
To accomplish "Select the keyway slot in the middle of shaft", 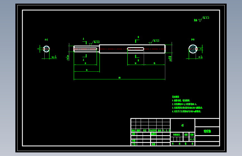I will tap(135, 49).
